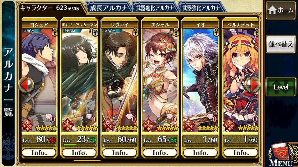This screenshot has height=167, width=298.
Task: Open Info. for ヨシュア
Action: pyautogui.click(x=39, y=153)
